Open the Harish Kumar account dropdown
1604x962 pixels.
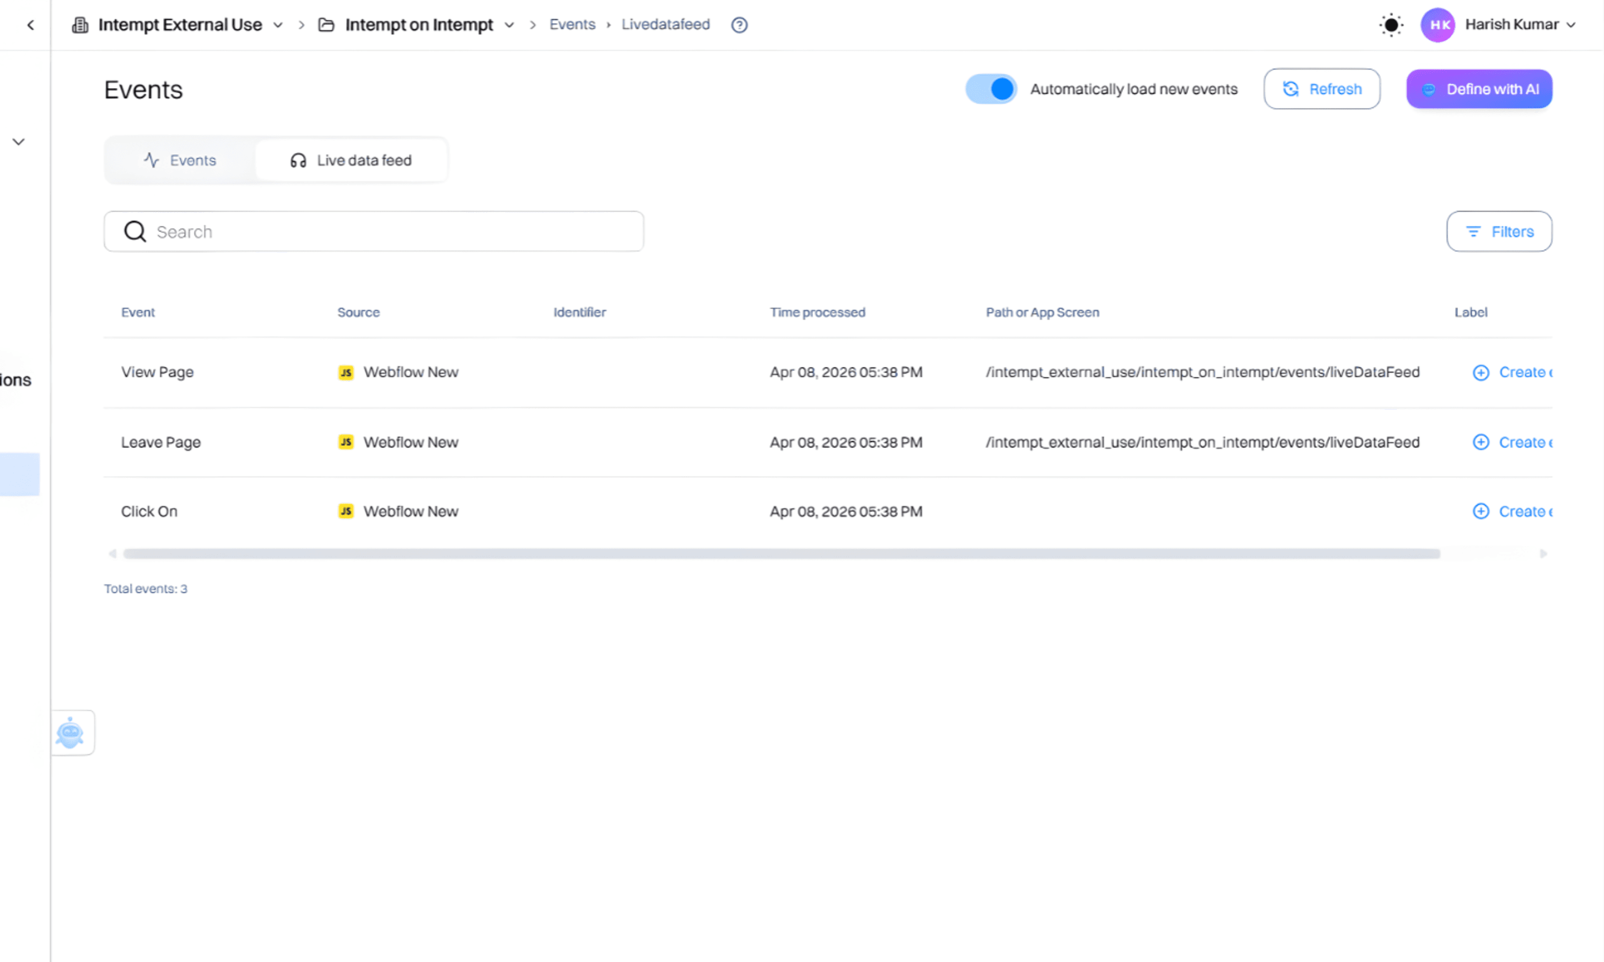click(x=1571, y=25)
